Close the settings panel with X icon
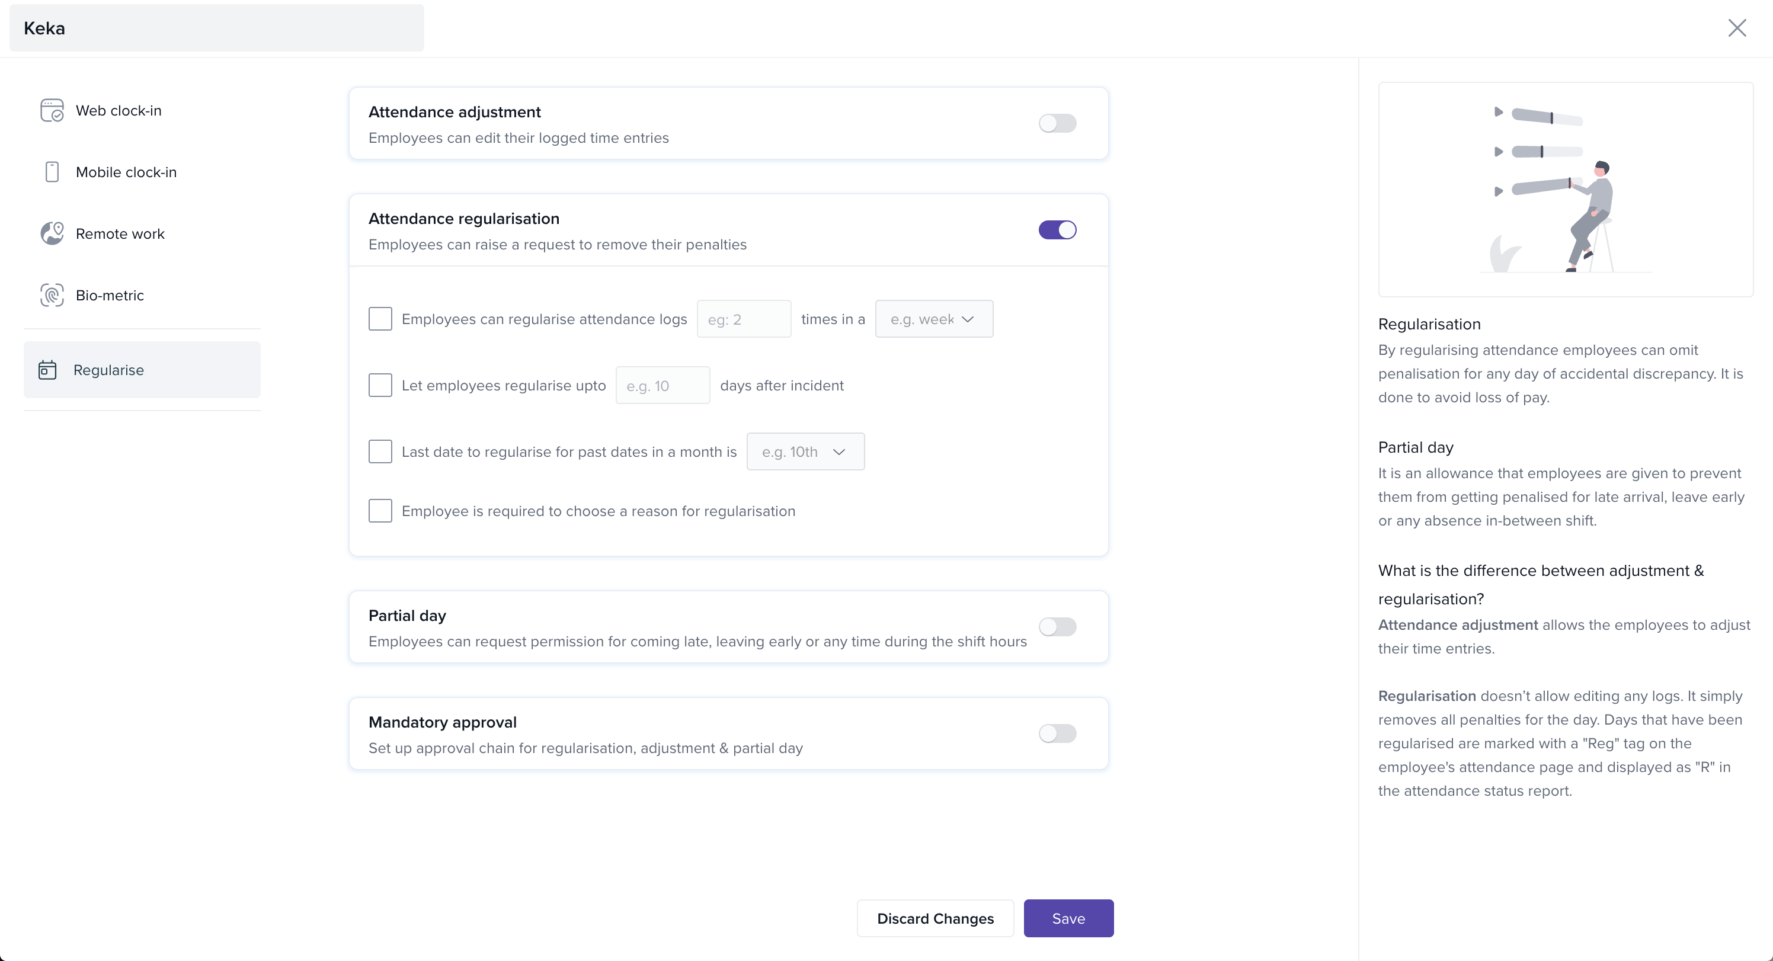This screenshot has height=961, width=1773. click(1736, 27)
